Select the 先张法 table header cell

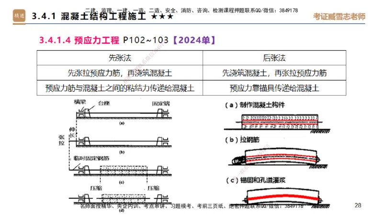coord(120,58)
